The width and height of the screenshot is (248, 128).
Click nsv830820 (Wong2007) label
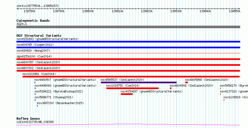(33, 51)
